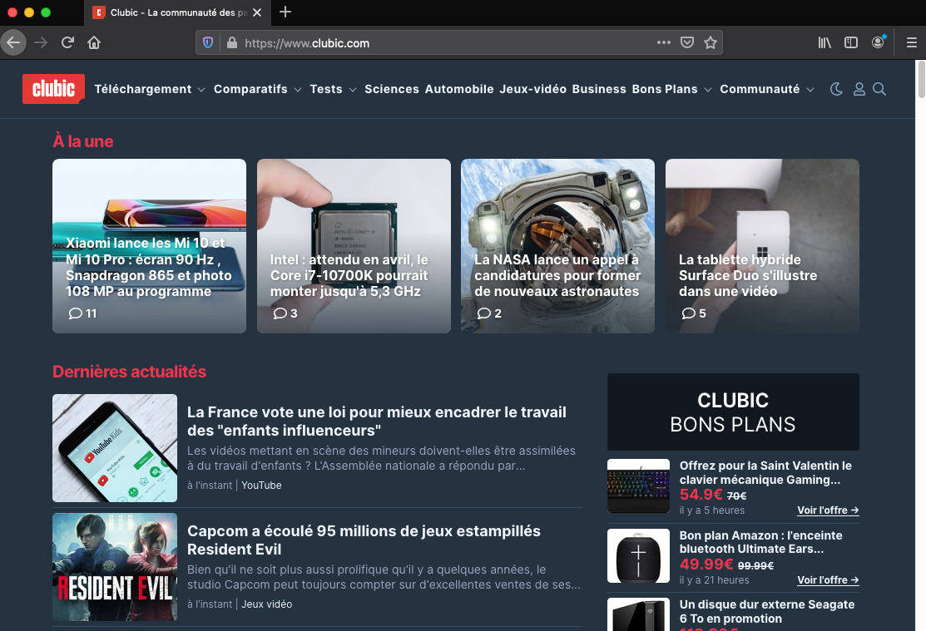Open user profile icon on Clubic
This screenshot has width=926, height=631.
859,89
